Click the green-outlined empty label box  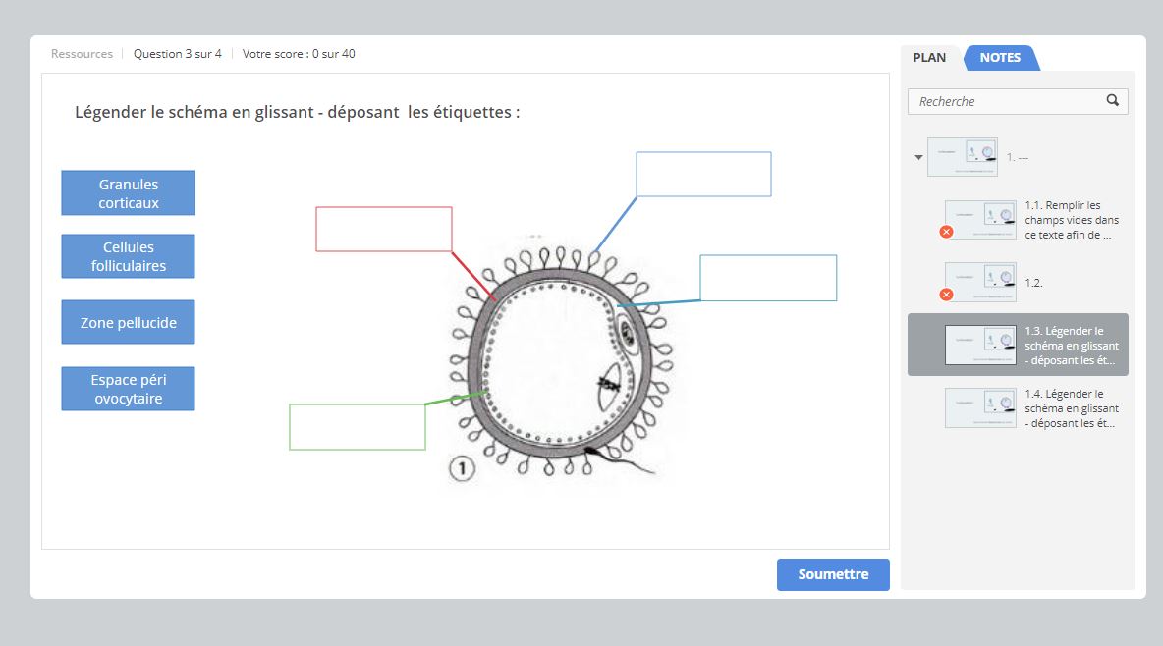point(358,427)
